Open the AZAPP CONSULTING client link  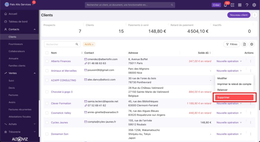click(63, 80)
